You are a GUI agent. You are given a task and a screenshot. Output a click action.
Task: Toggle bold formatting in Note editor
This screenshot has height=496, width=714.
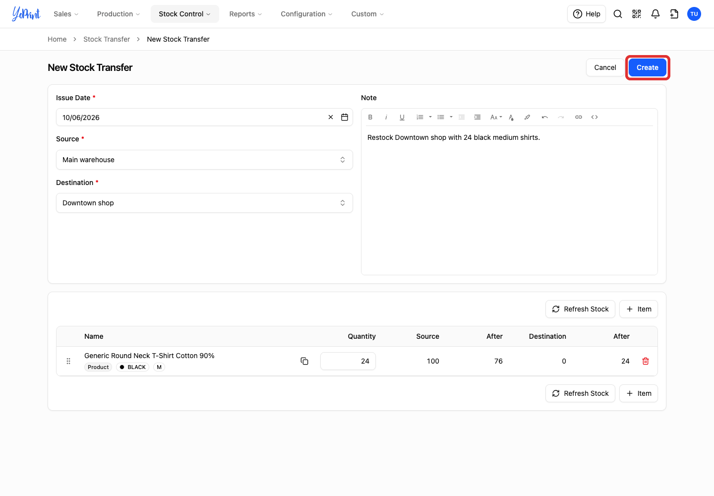[x=370, y=117]
